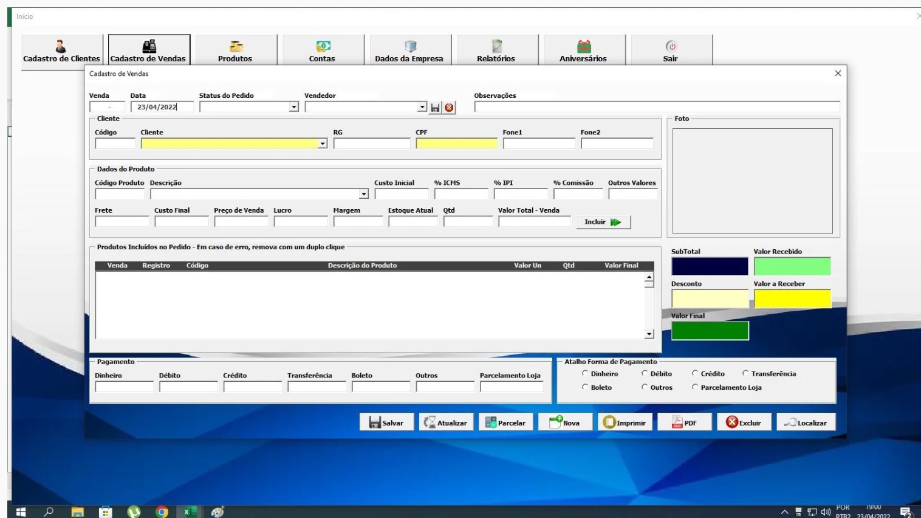Open Microsoft Store from the taskbar

(x=106, y=512)
